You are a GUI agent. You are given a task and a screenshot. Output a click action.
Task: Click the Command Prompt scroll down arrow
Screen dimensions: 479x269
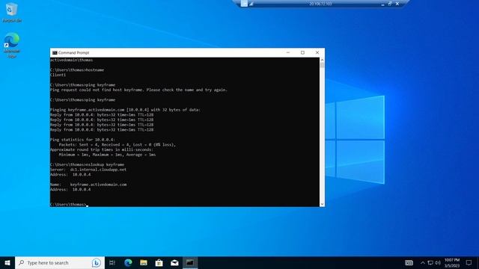click(322, 204)
